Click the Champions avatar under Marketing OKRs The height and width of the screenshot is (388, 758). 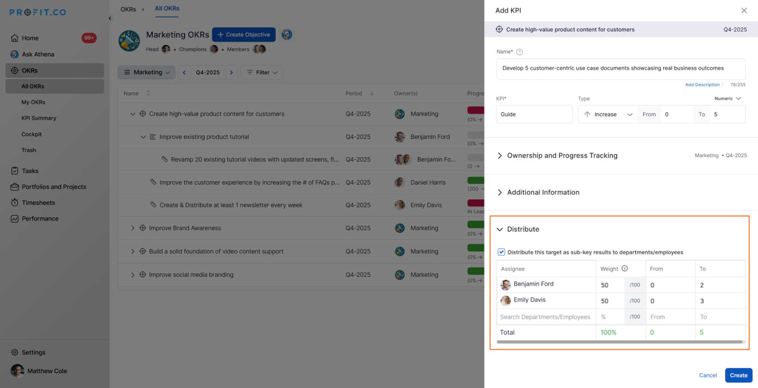[x=214, y=49]
